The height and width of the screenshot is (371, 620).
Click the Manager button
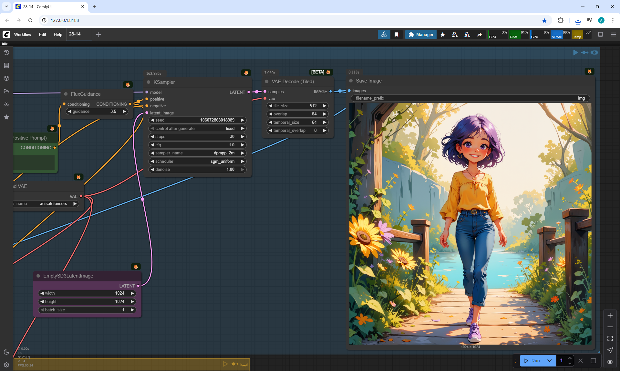point(421,34)
